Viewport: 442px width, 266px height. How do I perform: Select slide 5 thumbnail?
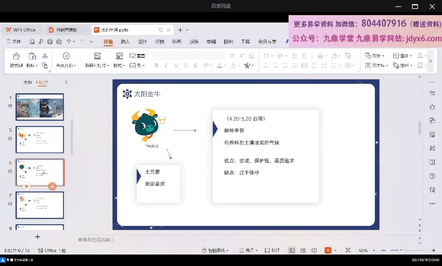point(40,140)
